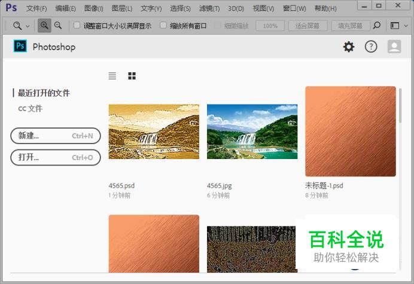Enable 调整窗口大小以满屏显示 checkbox
The image size is (414, 284).
[77, 25]
